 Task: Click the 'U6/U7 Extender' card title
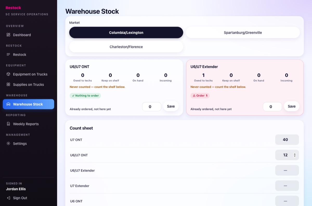coord(204,67)
